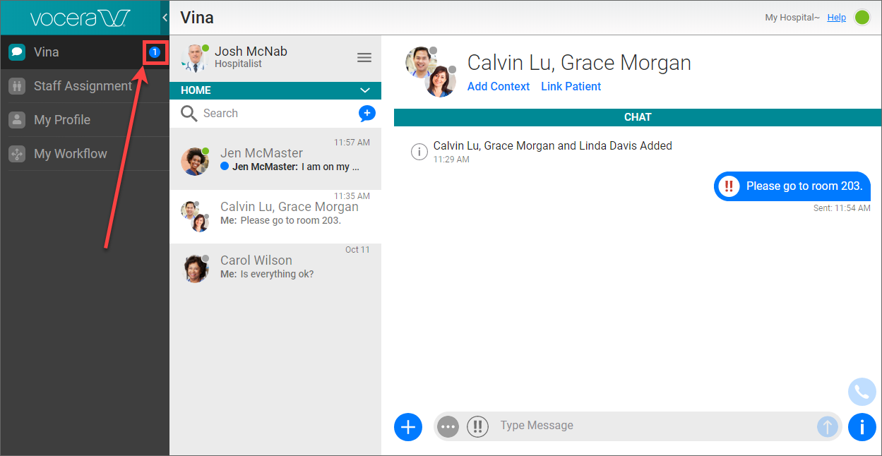Screen dimensions: 882x456
Task: Click the search magnifier icon
Action: (x=189, y=114)
